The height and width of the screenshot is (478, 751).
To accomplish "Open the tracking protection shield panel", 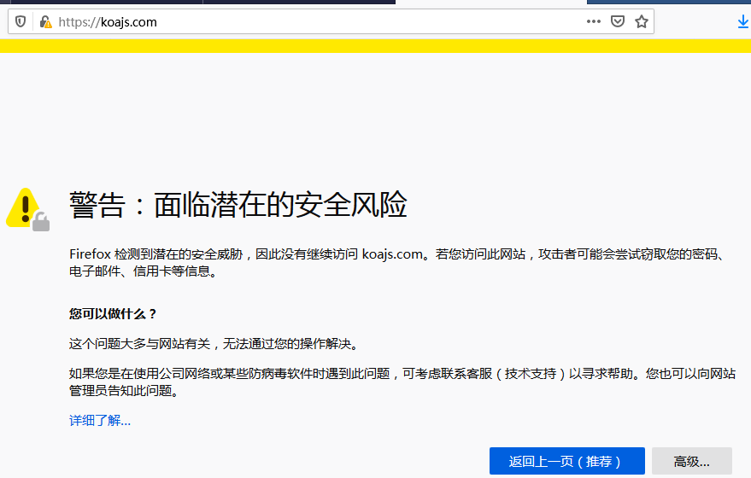I will 21,21.
